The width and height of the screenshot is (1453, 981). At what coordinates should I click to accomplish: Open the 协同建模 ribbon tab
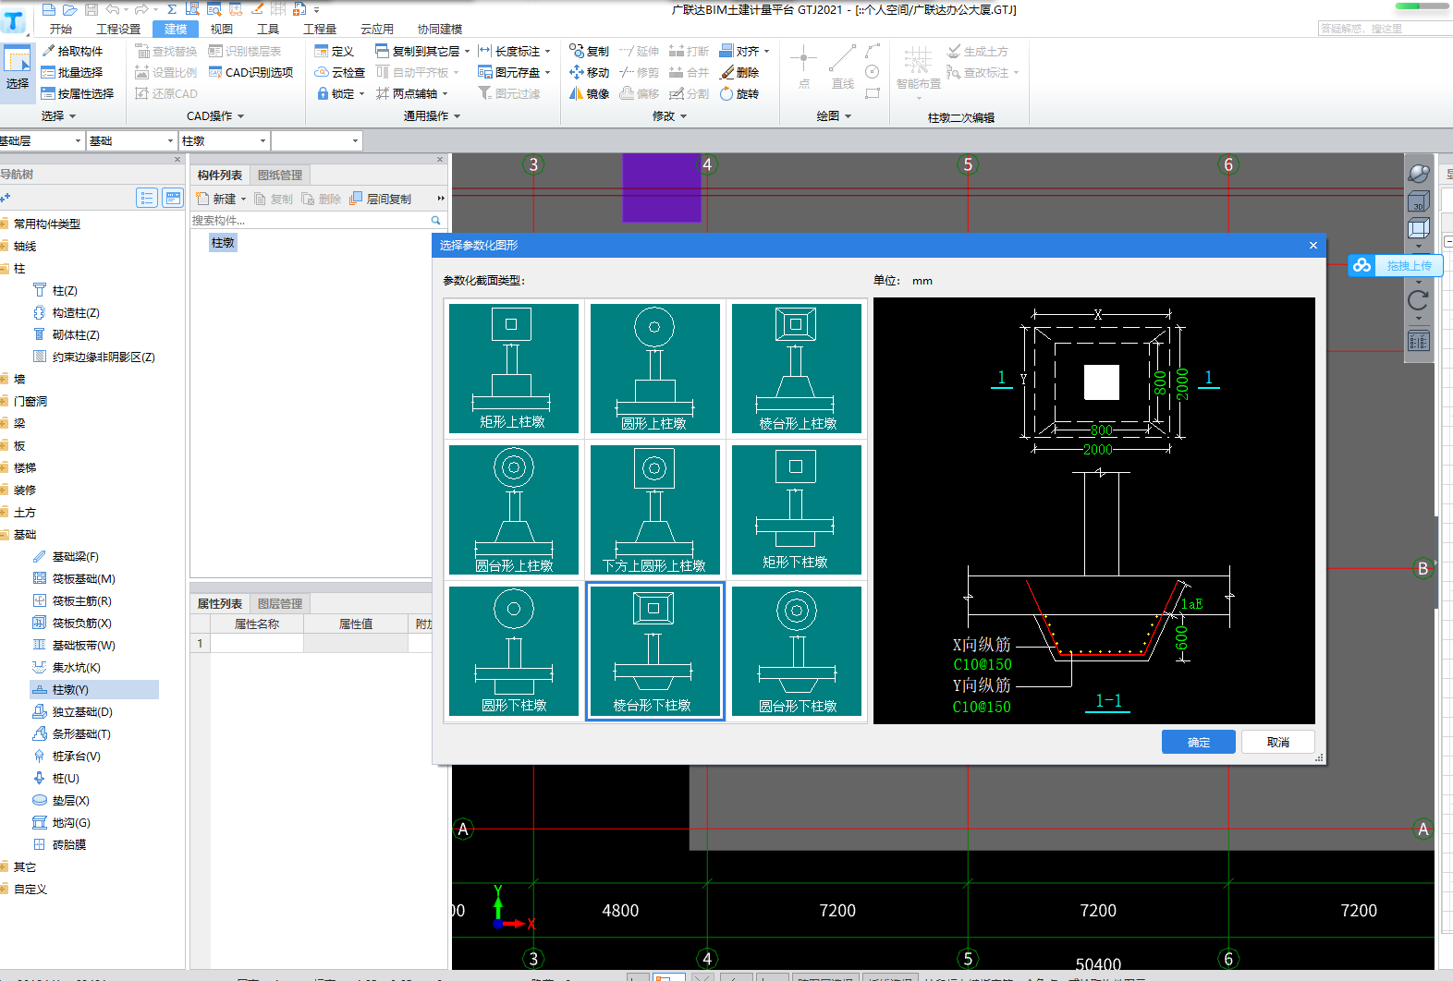[x=440, y=29]
